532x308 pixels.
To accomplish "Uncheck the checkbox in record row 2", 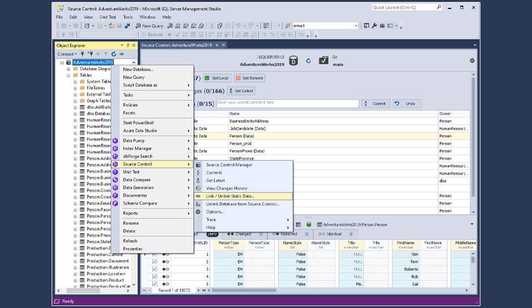I will pos(155,262).
